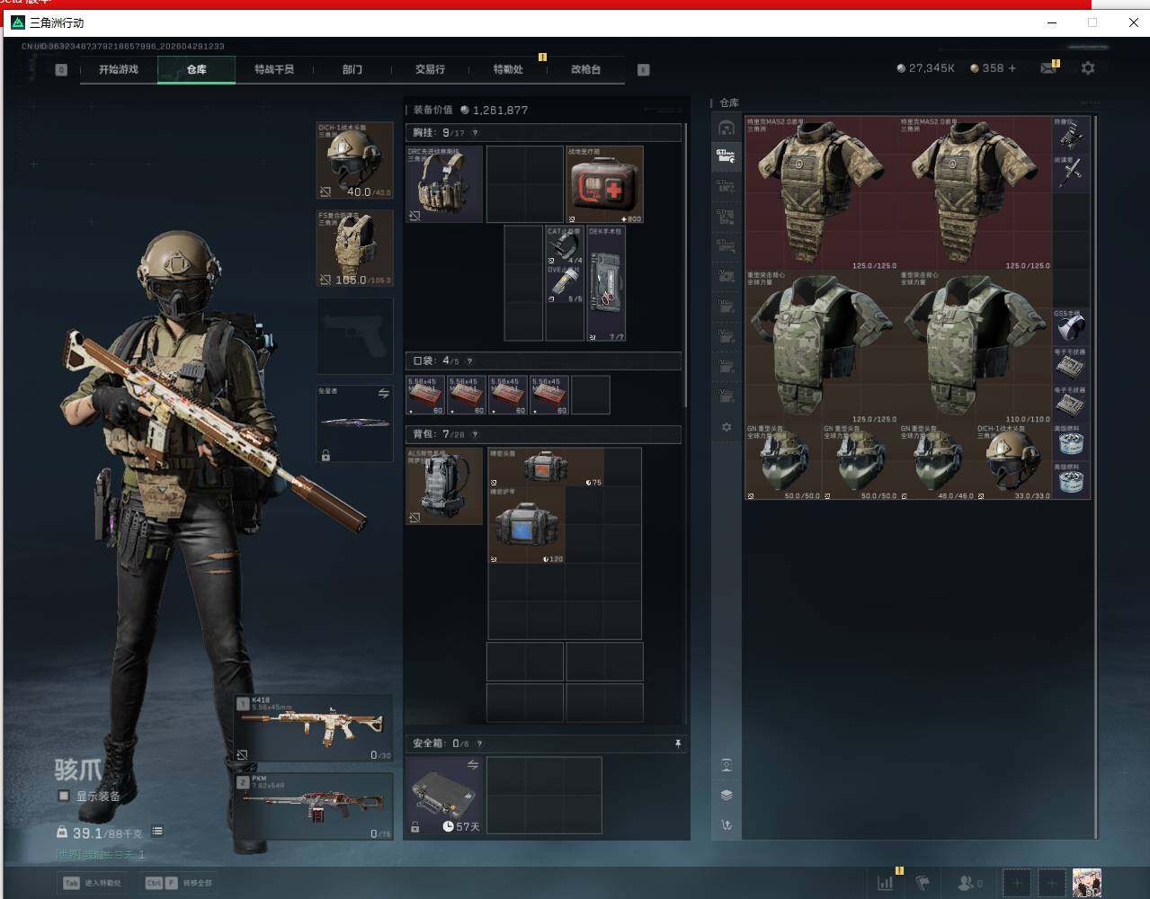The height and width of the screenshot is (899, 1150).
Task: Select the equipped DICH-1 helmet slot
Action: coord(355,161)
